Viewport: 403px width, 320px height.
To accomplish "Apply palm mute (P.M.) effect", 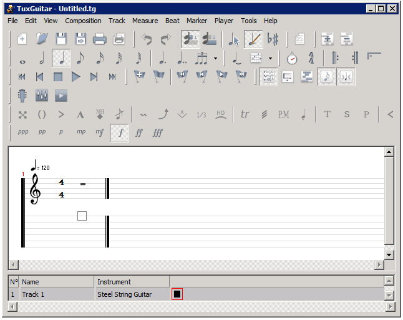I will [283, 115].
